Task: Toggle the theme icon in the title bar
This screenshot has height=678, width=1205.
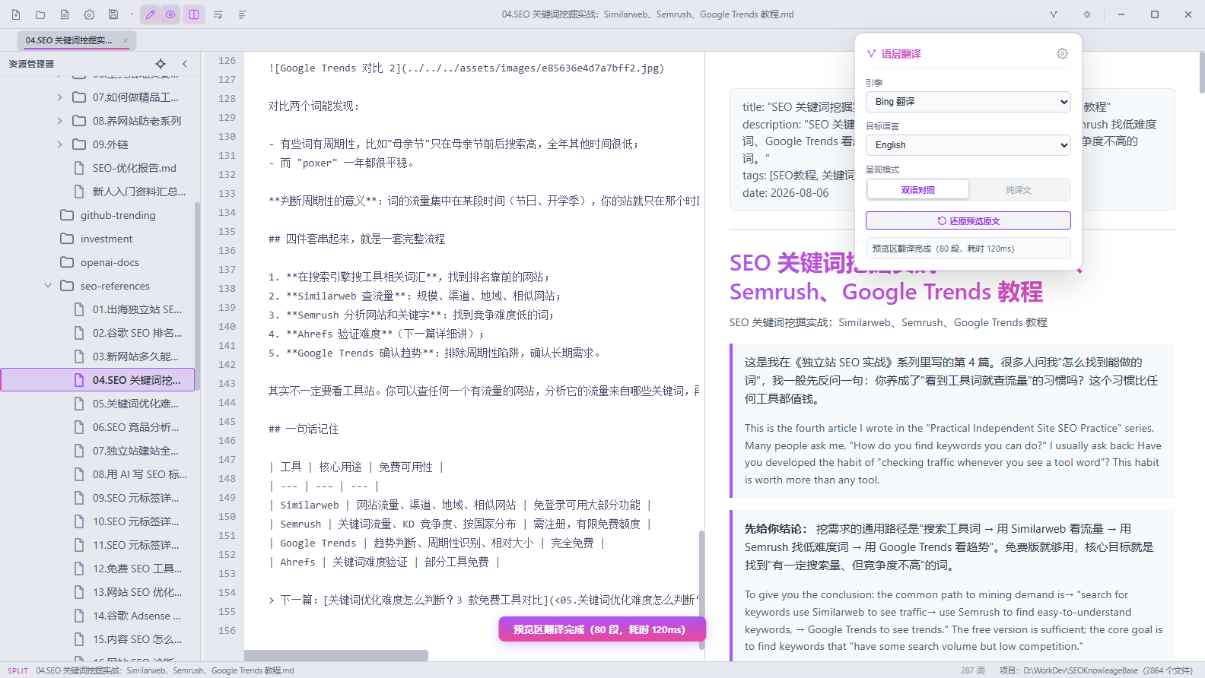Action: coord(1087,14)
